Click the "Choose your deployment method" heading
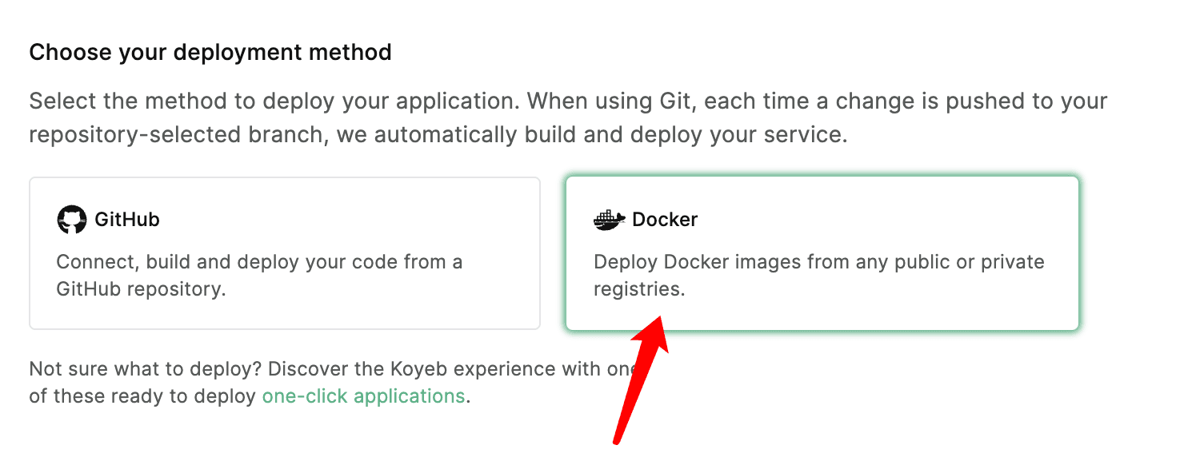This screenshot has width=1200, height=473. [210, 53]
